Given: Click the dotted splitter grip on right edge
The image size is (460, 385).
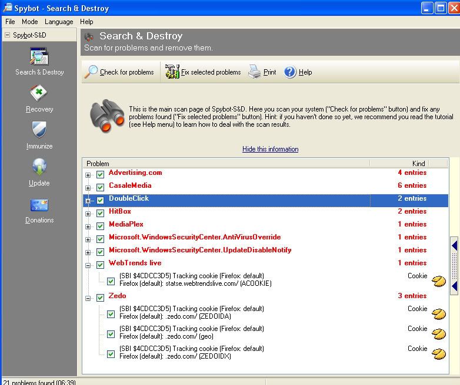Looking at the screenshot, I should 455,266.
